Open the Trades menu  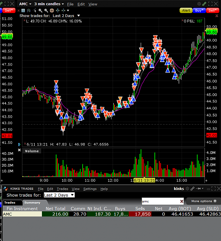[x=62, y=189]
